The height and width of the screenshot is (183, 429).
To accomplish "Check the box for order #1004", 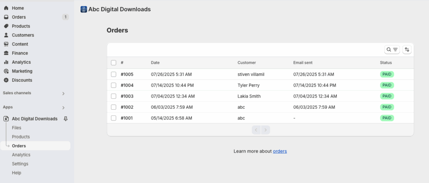I will [114, 85].
